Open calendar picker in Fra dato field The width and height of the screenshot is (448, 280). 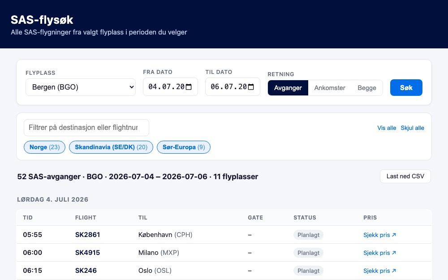point(189,87)
